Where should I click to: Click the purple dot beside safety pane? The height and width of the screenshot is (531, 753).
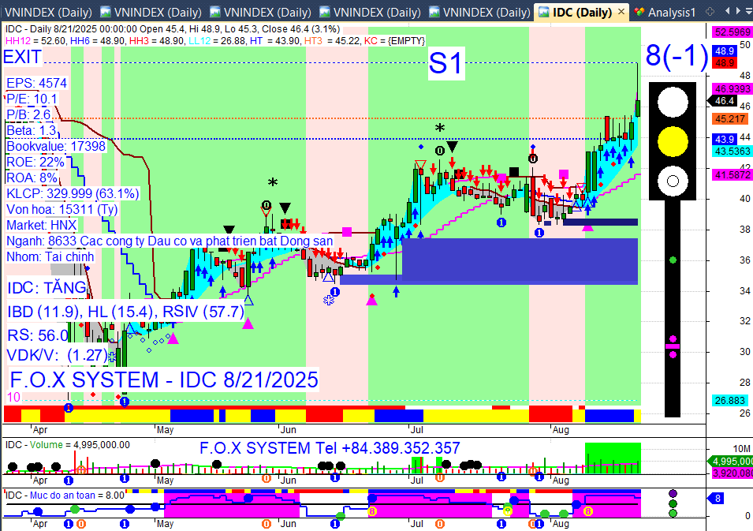click(673, 493)
